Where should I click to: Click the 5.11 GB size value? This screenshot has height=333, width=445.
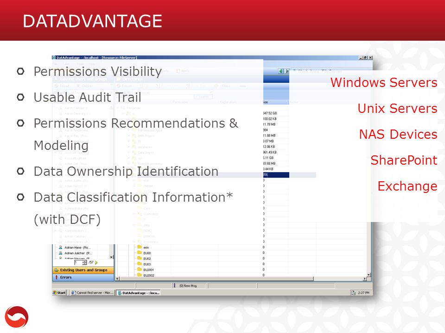tap(268, 158)
